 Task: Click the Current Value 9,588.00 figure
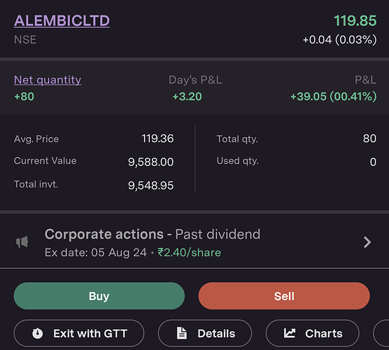150,162
